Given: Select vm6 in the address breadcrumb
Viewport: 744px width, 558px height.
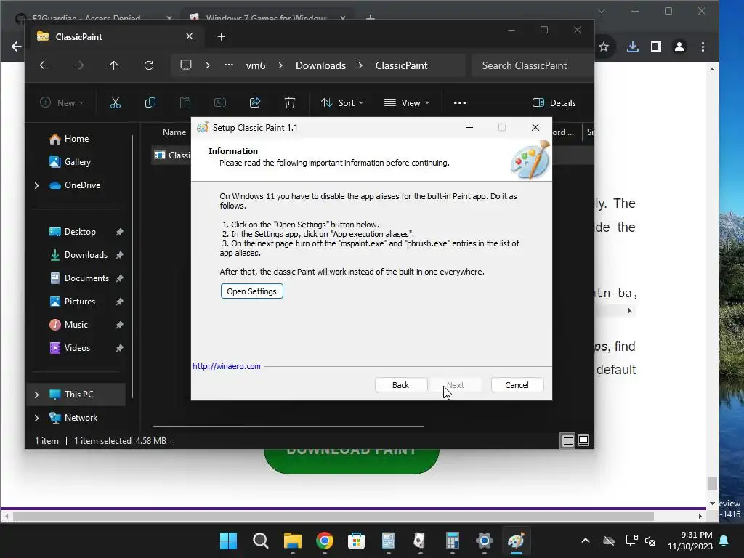Looking at the screenshot, I should pyautogui.click(x=256, y=65).
